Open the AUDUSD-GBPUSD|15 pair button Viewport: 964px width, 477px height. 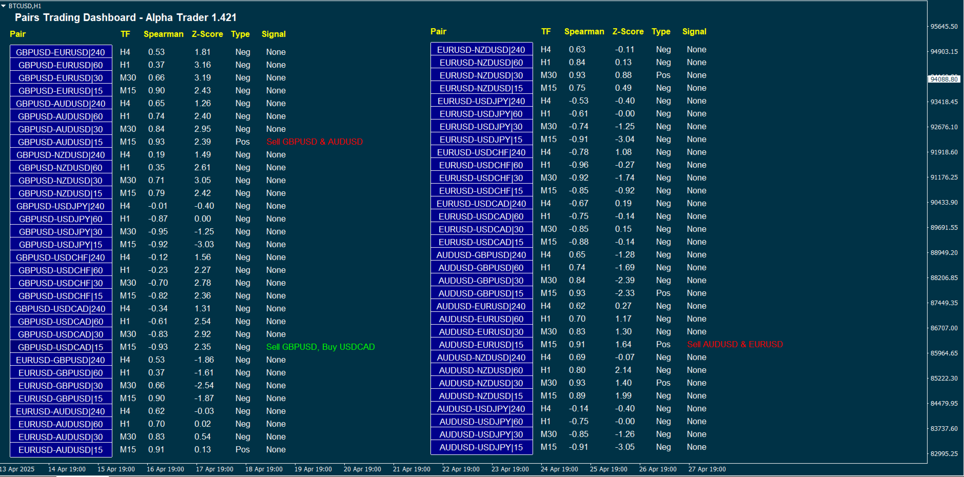point(482,293)
